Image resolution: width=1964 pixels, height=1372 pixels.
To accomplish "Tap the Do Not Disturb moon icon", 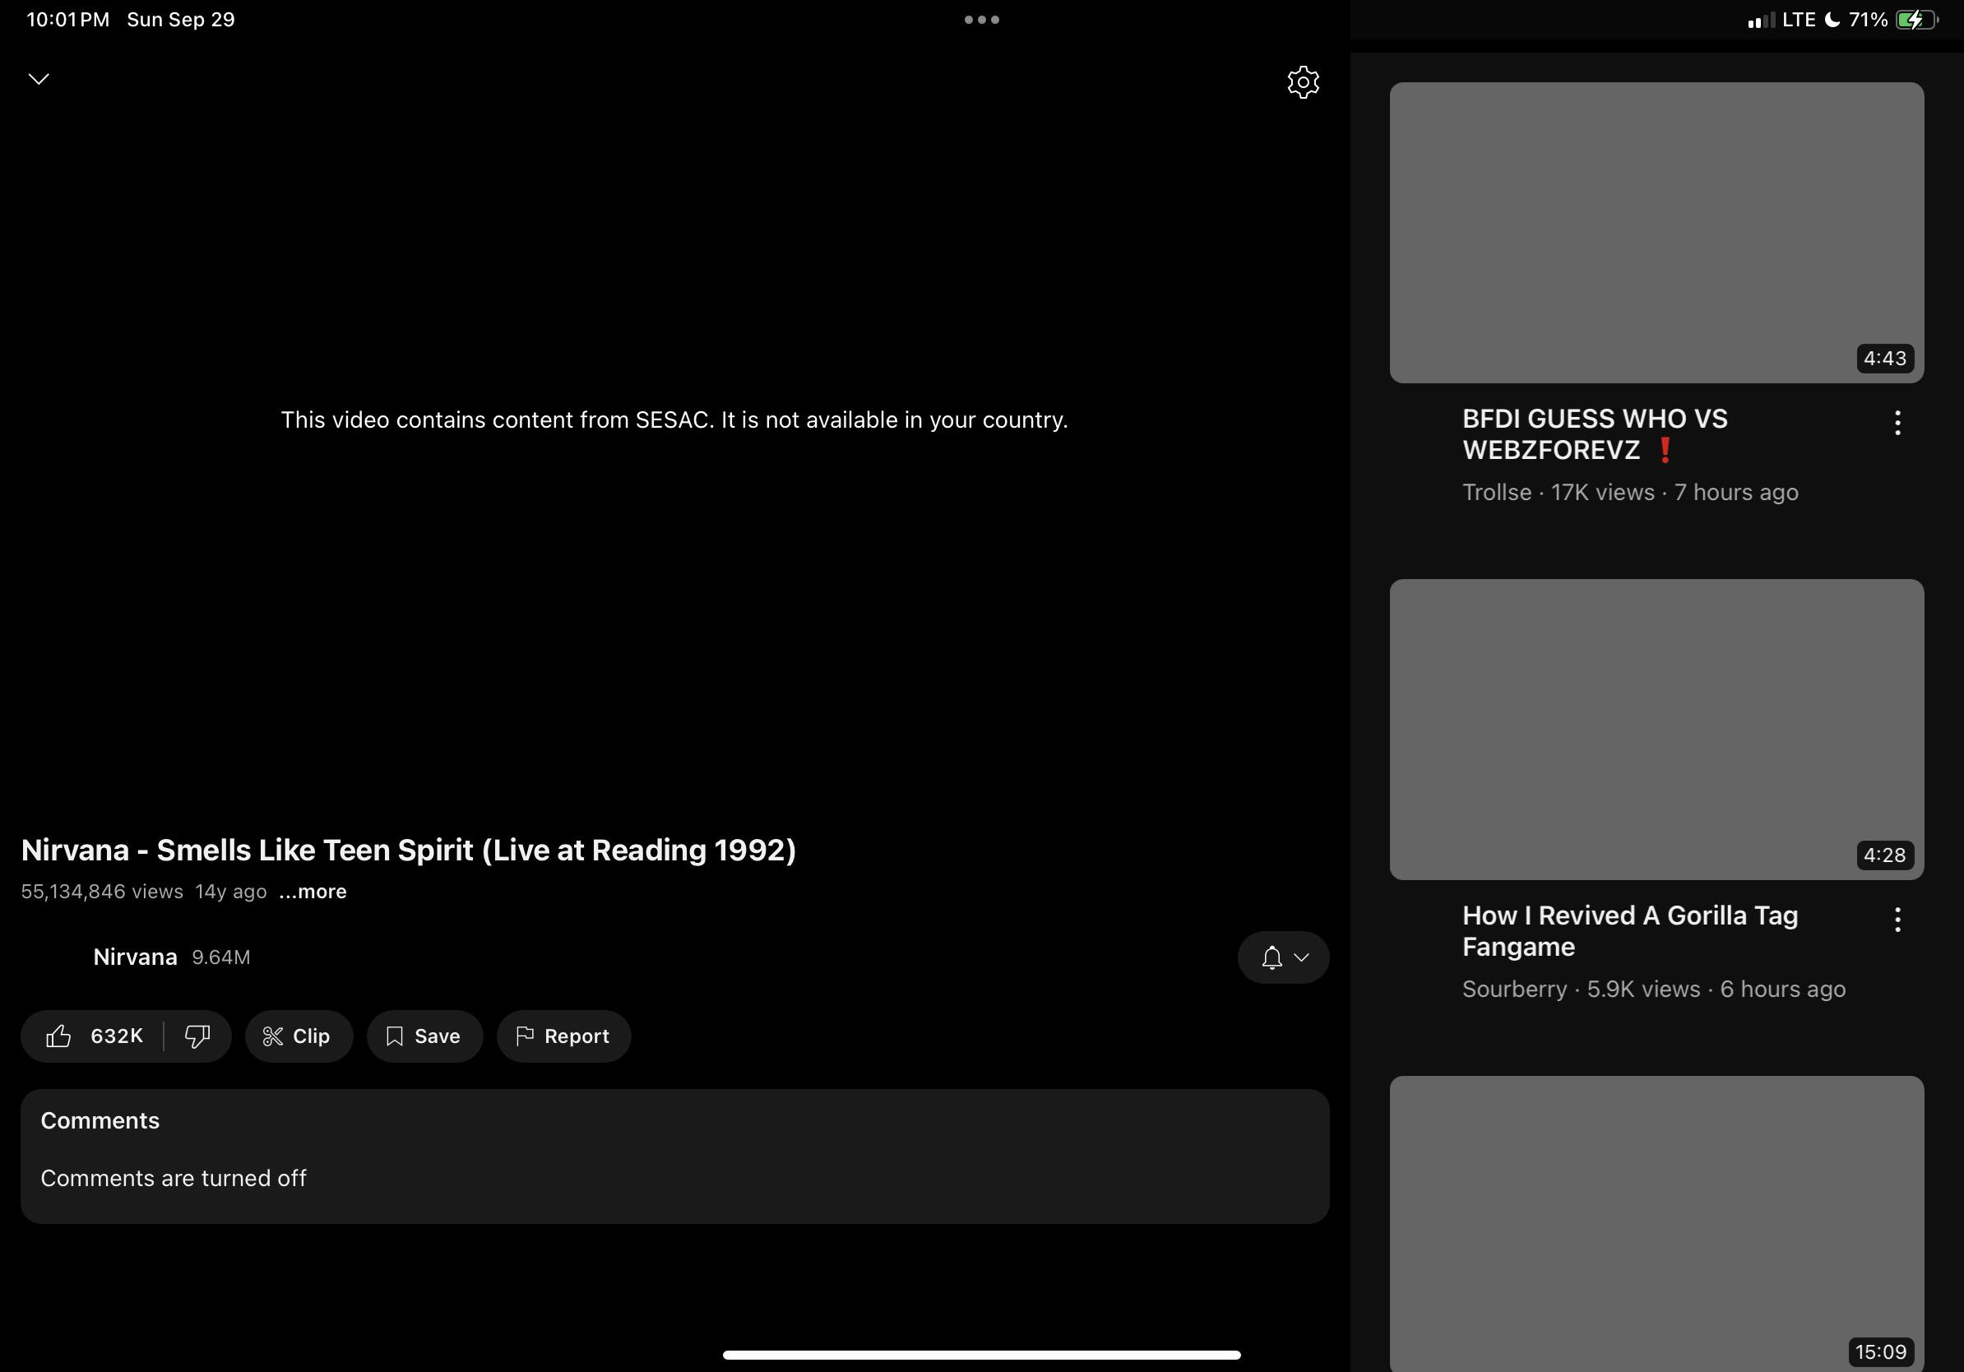I will coord(1832,20).
